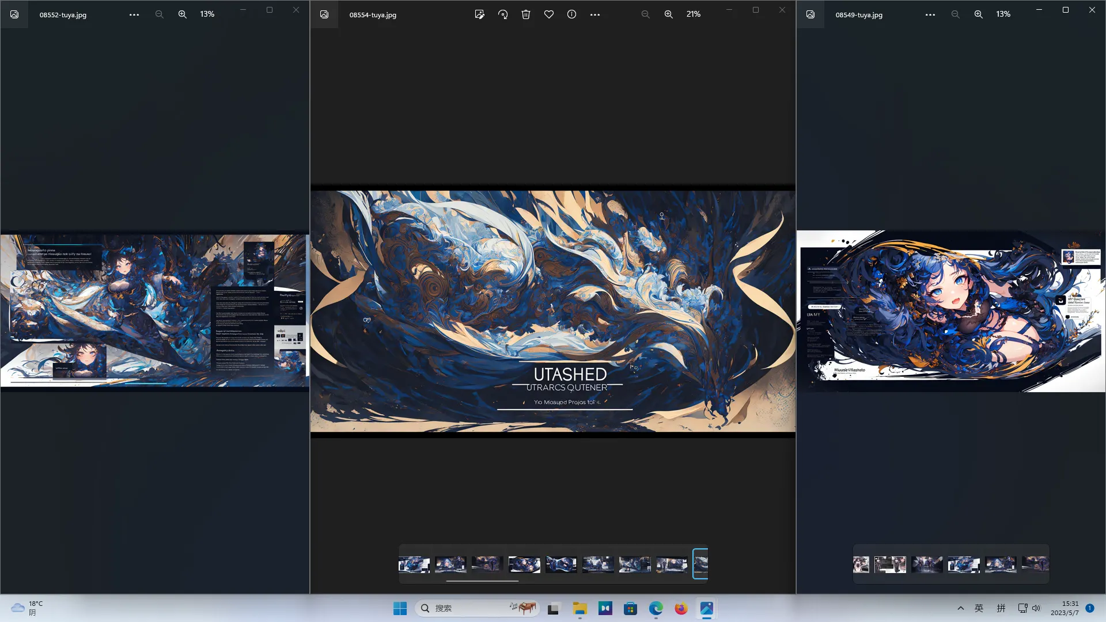Zoom in on the 08554-tuya.jpg window

668,14
